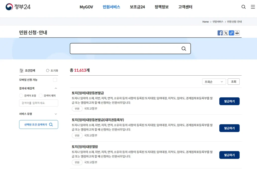Click 발급하기 for 토지(임야)대장열람
The image size is (257, 169).
pos(229,155)
